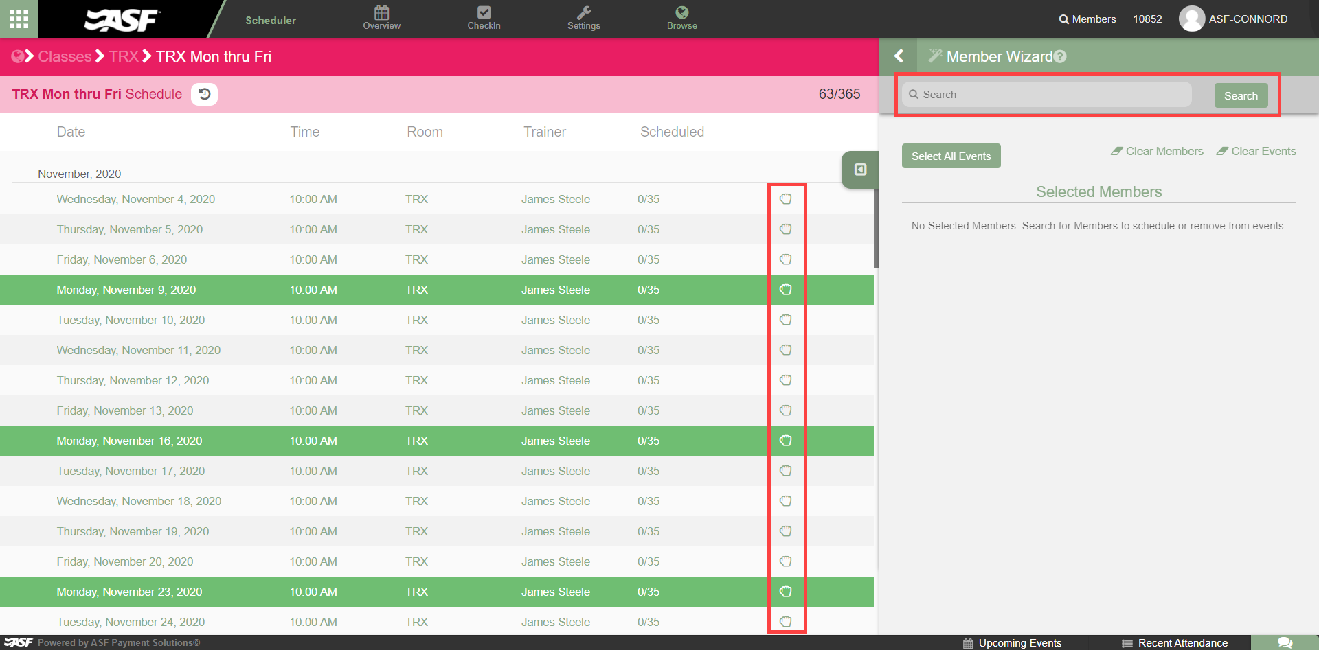This screenshot has width=1319, height=650.
Task: Click the ASF-CONNORD user avatar
Action: [1192, 19]
